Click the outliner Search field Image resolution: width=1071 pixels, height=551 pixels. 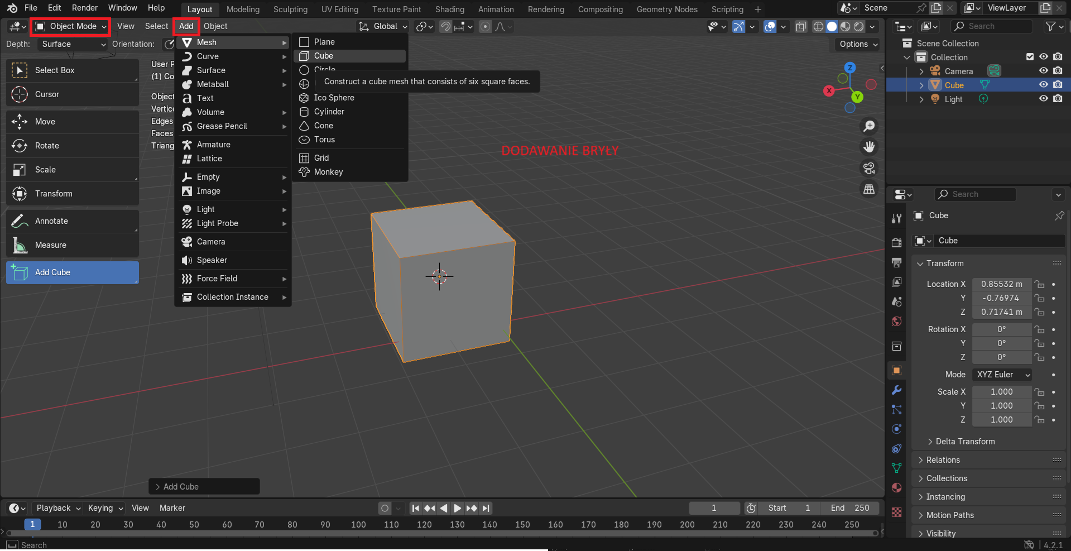(992, 26)
